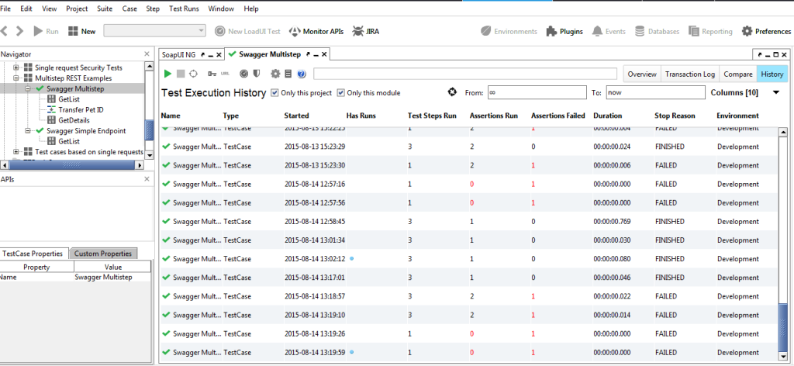Open credentials via the key icon

(212, 74)
